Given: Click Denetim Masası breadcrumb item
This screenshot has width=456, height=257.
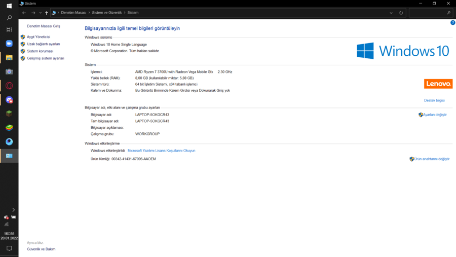Looking at the screenshot, I should coord(73,13).
